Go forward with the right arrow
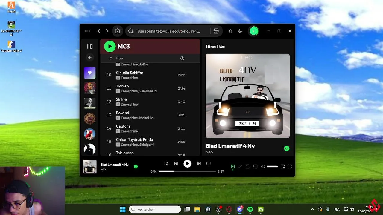383x215 pixels. [107, 31]
